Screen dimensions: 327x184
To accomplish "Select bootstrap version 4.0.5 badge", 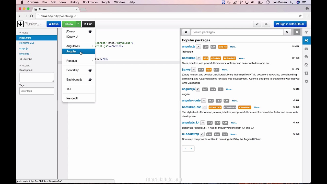I will [x=205, y=58].
